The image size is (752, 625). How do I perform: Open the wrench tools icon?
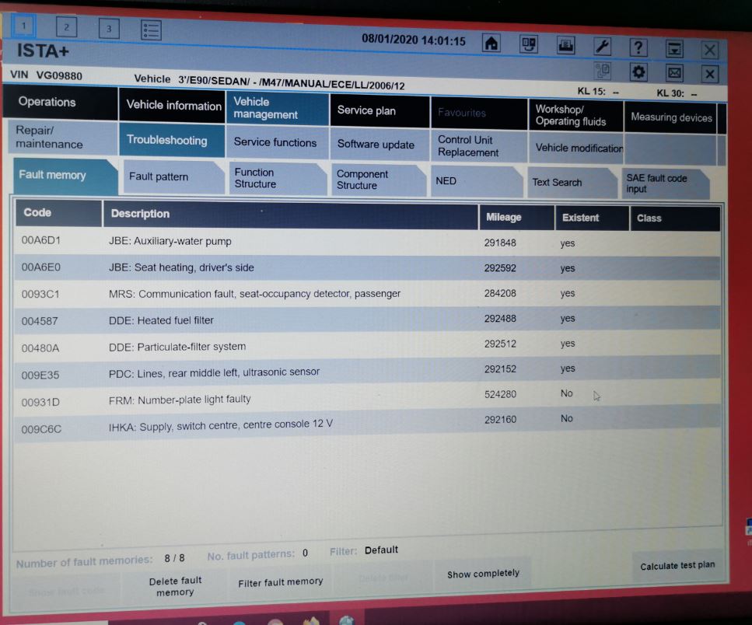pyautogui.click(x=603, y=47)
